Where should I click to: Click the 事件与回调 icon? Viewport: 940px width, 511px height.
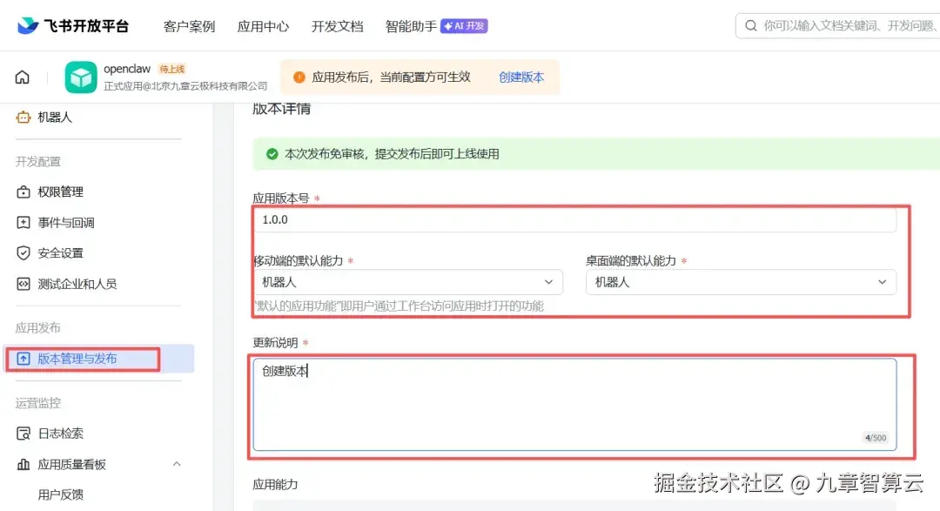(x=23, y=223)
